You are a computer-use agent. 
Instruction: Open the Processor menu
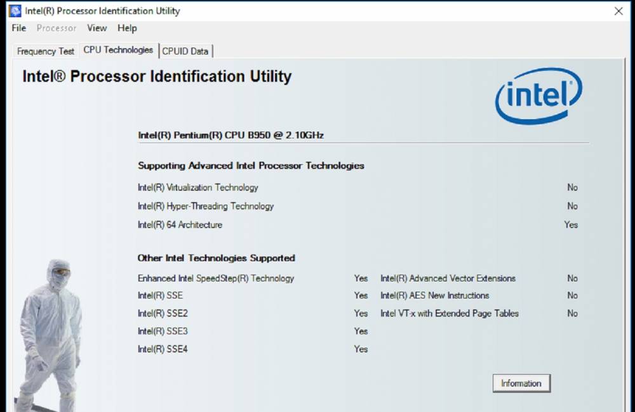coord(57,28)
